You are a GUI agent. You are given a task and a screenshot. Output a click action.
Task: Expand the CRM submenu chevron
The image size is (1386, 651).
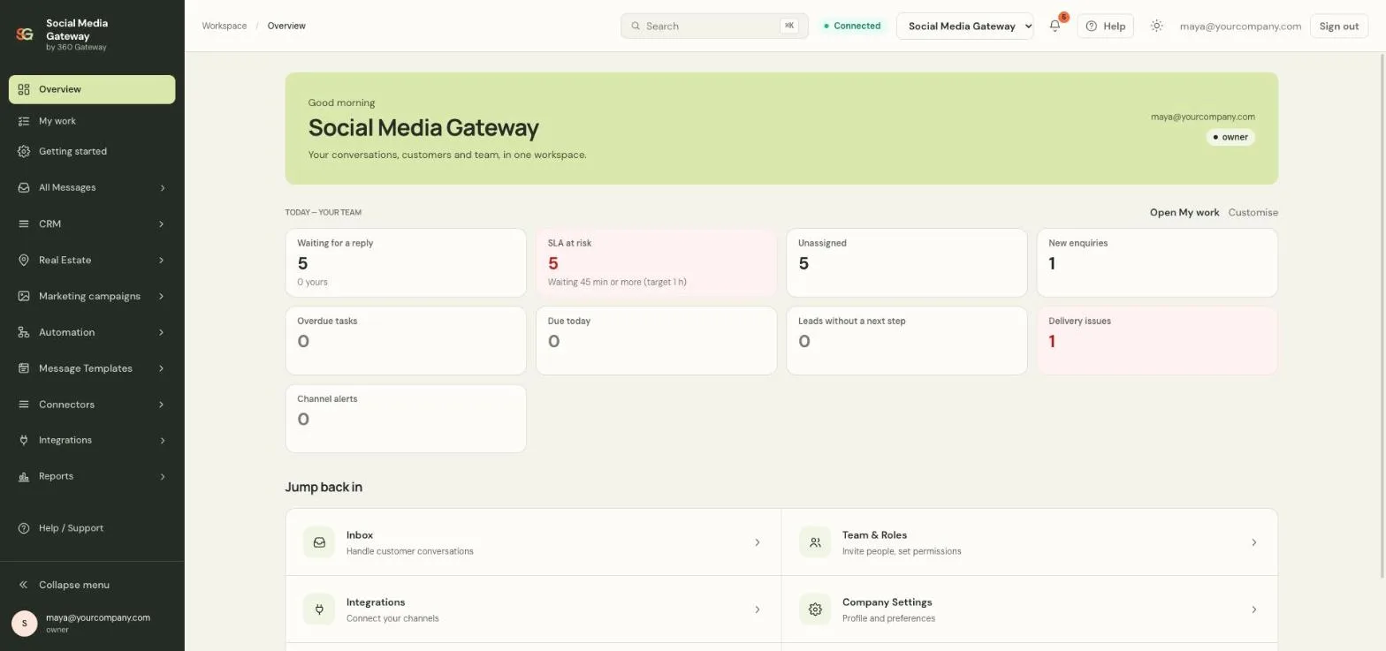pos(162,223)
